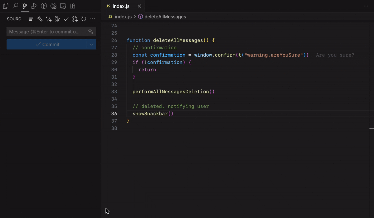Click the "const confirmation" declaration text
The image size is (374, 218).
[x=159, y=55]
